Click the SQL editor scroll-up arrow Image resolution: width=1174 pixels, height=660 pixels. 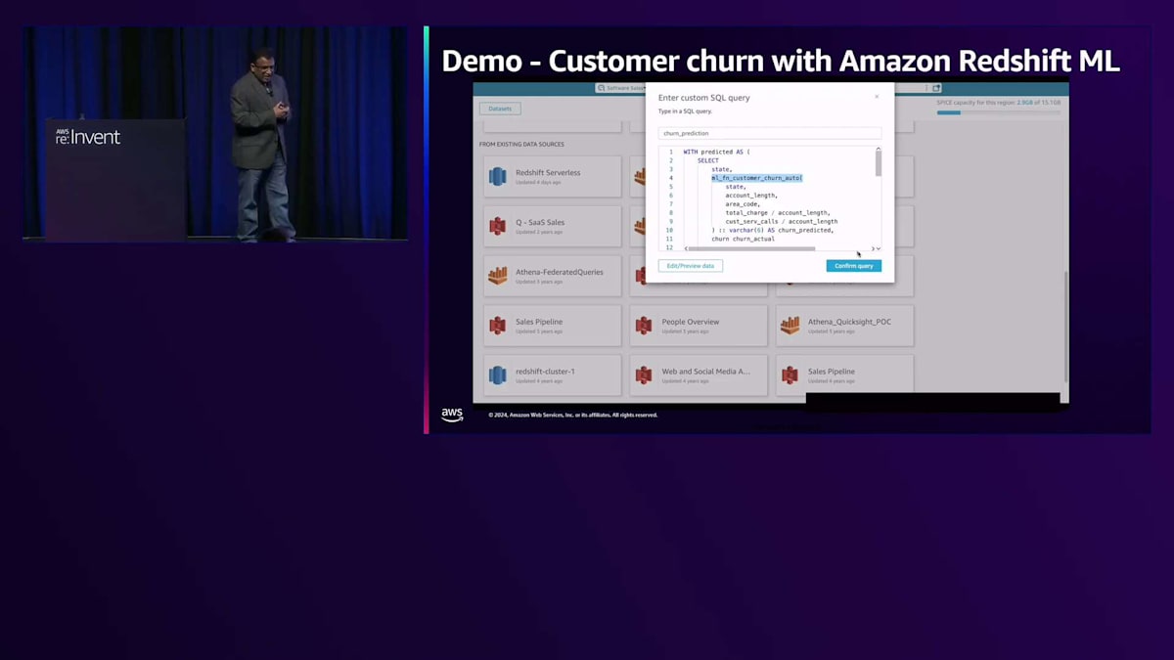878,149
